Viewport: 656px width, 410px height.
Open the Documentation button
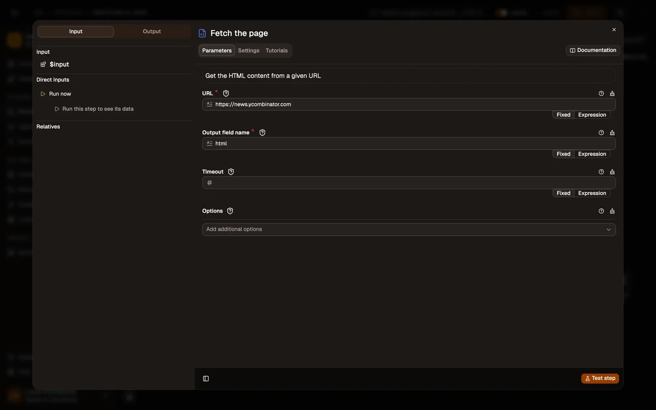(x=593, y=50)
